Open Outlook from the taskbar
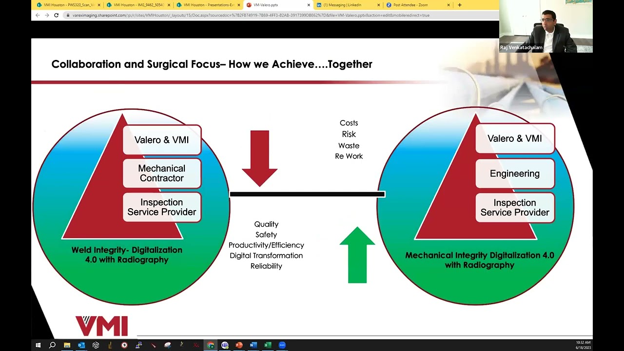The image size is (624, 351). tap(81, 345)
